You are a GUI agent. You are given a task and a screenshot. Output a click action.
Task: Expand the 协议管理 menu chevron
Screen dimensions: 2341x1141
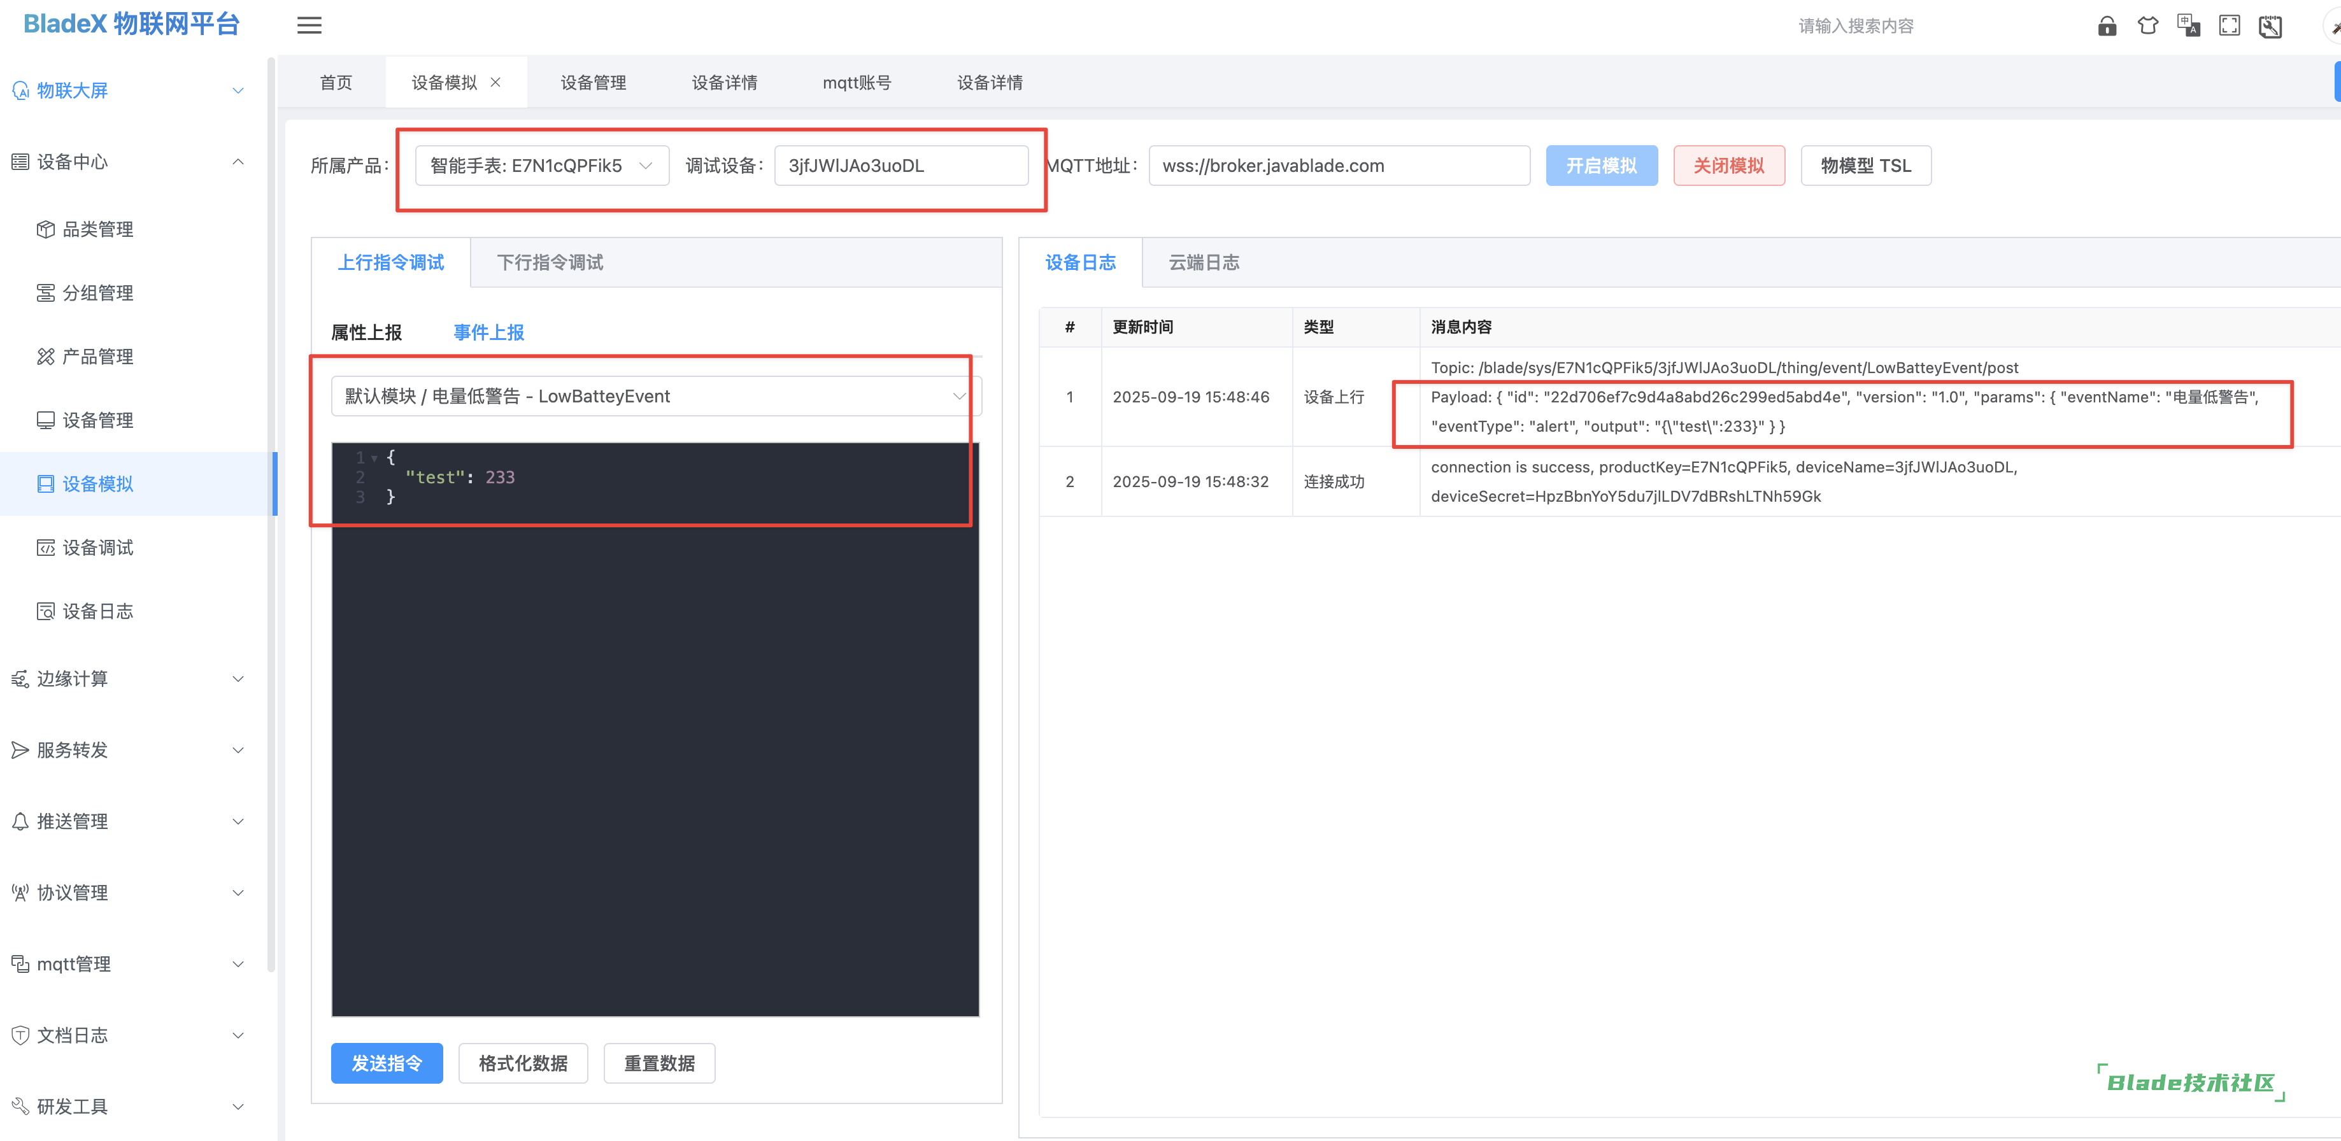(x=238, y=892)
